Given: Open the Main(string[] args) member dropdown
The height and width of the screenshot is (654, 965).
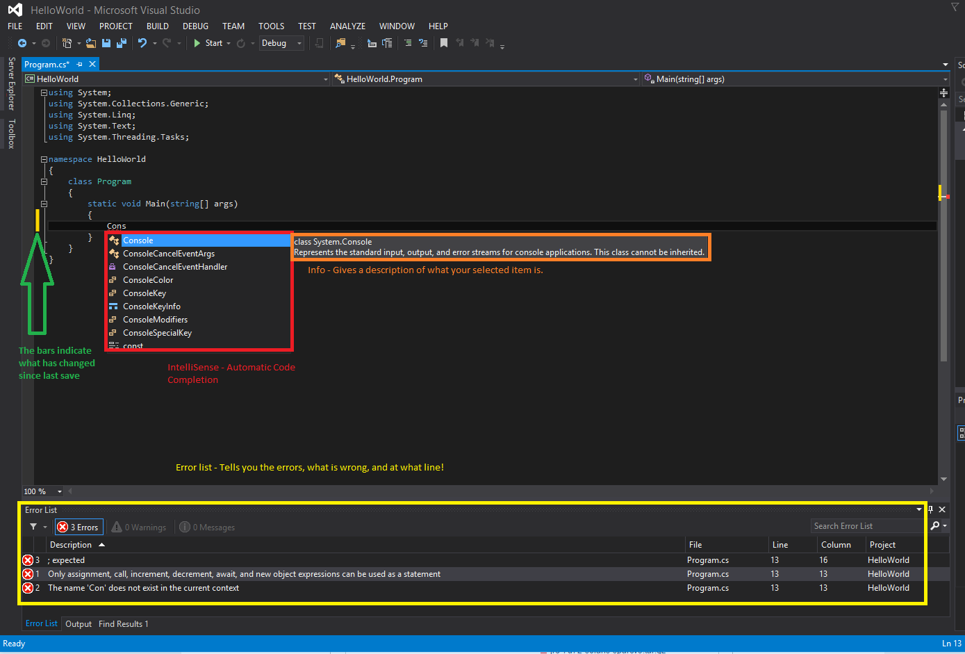Looking at the screenshot, I should click(x=795, y=79).
